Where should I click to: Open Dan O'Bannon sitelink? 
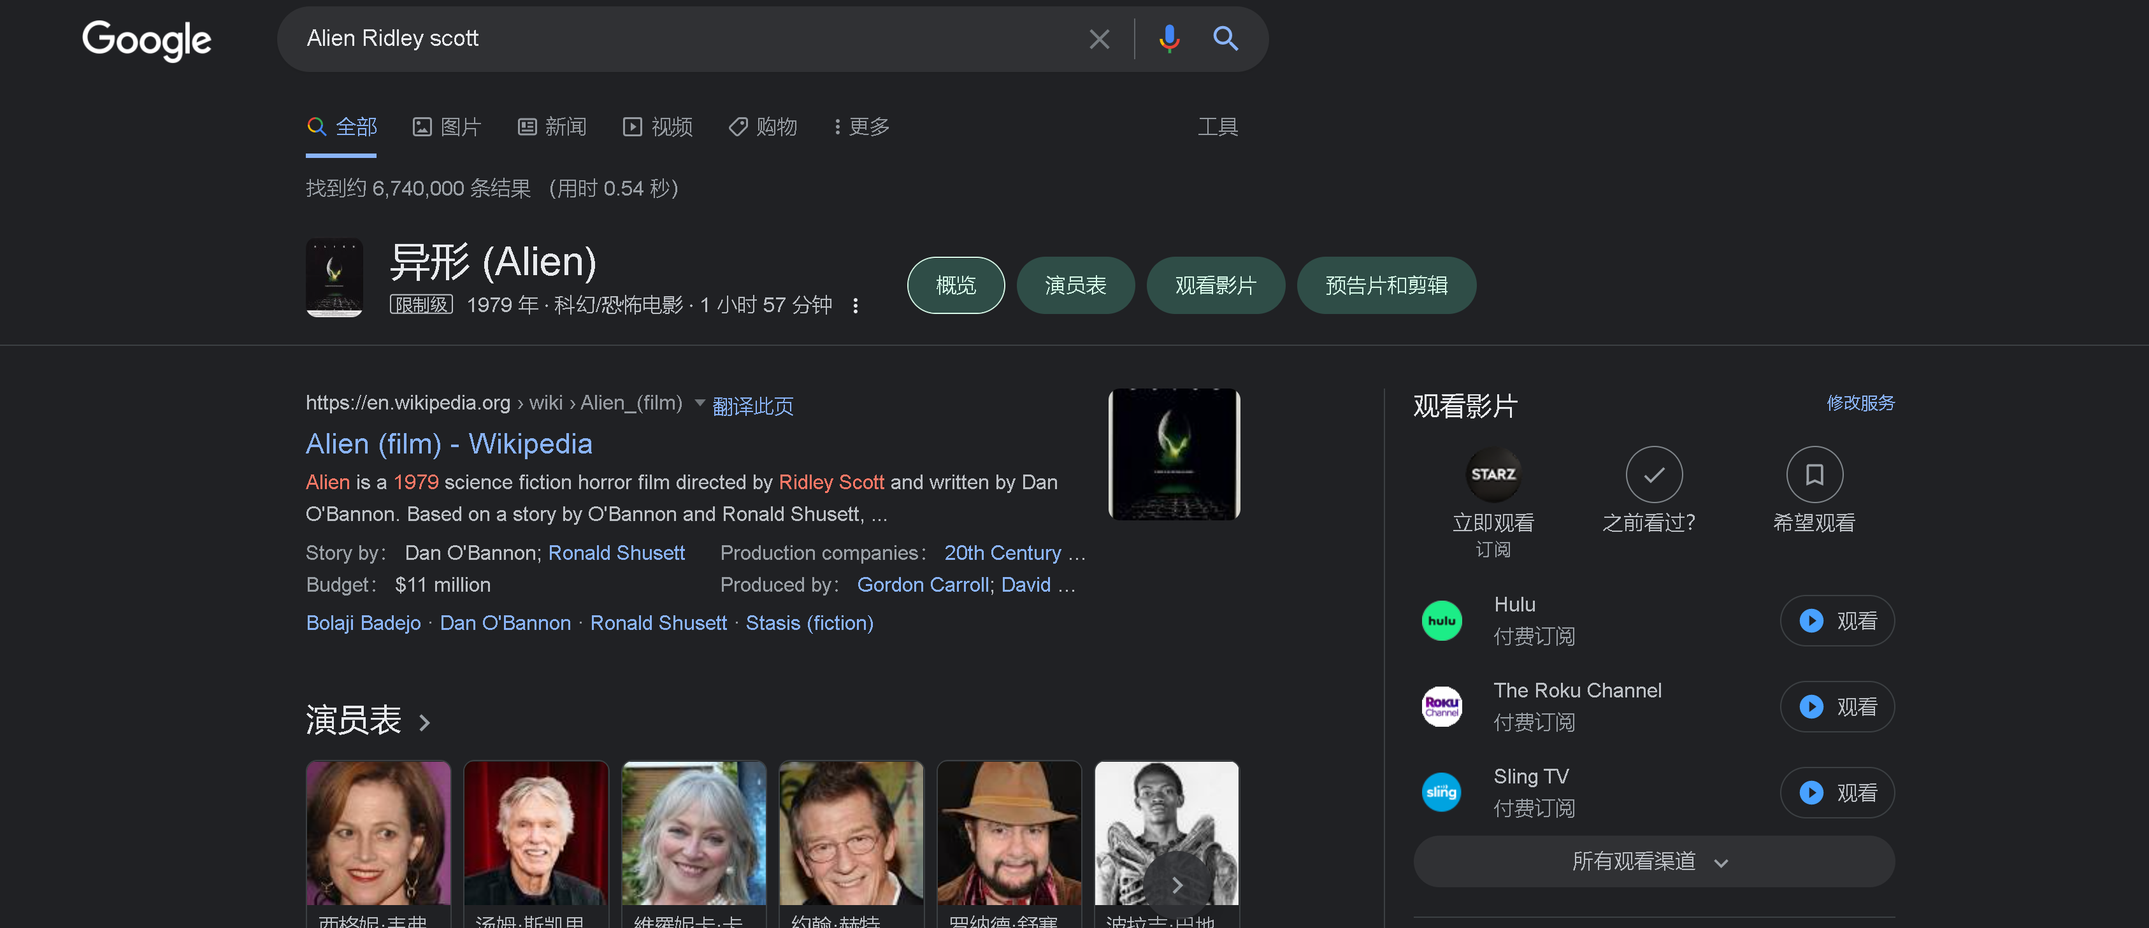(x=505, y=623)
